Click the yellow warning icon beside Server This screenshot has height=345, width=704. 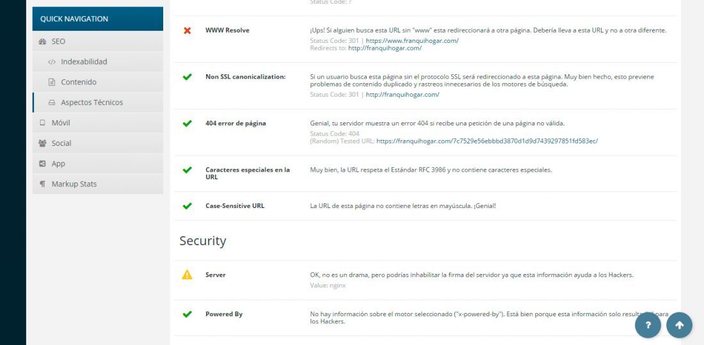(188, 275)
